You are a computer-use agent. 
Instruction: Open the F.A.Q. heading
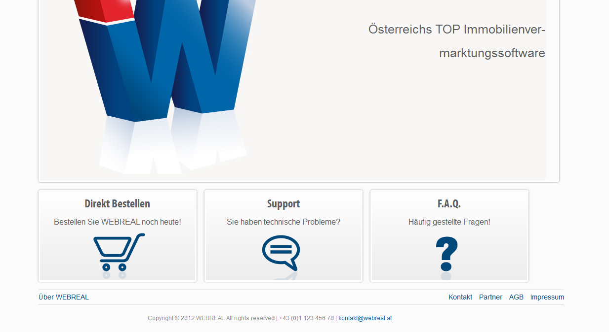[449, 203]
